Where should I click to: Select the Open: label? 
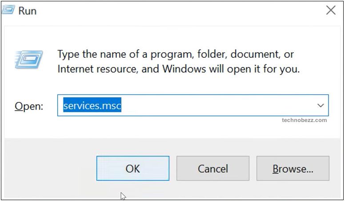[x=29, y=106]
